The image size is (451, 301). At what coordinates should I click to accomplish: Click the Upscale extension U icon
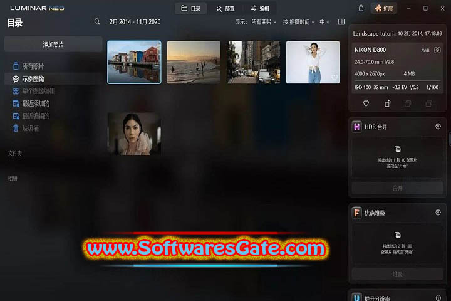(x=356, y=297)
